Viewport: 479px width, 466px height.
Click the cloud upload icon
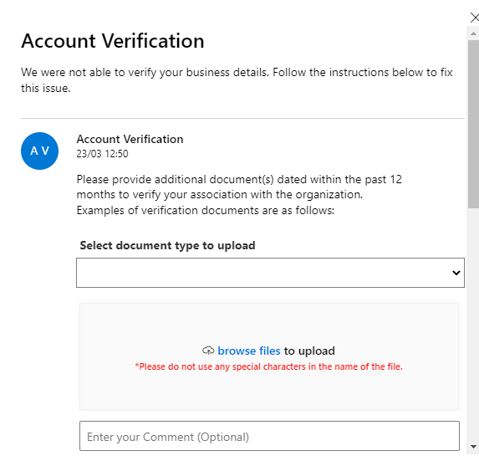point(208,351)
